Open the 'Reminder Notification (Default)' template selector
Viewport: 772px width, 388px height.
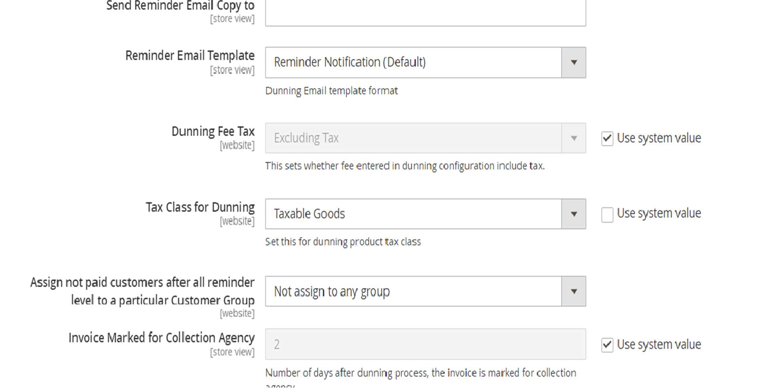click(x=413, y=62)
